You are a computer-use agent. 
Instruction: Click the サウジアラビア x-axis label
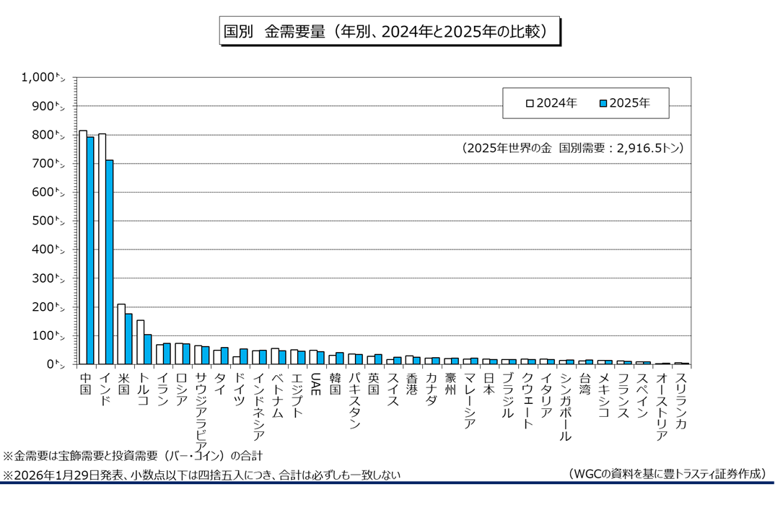[x=201, y=405]
